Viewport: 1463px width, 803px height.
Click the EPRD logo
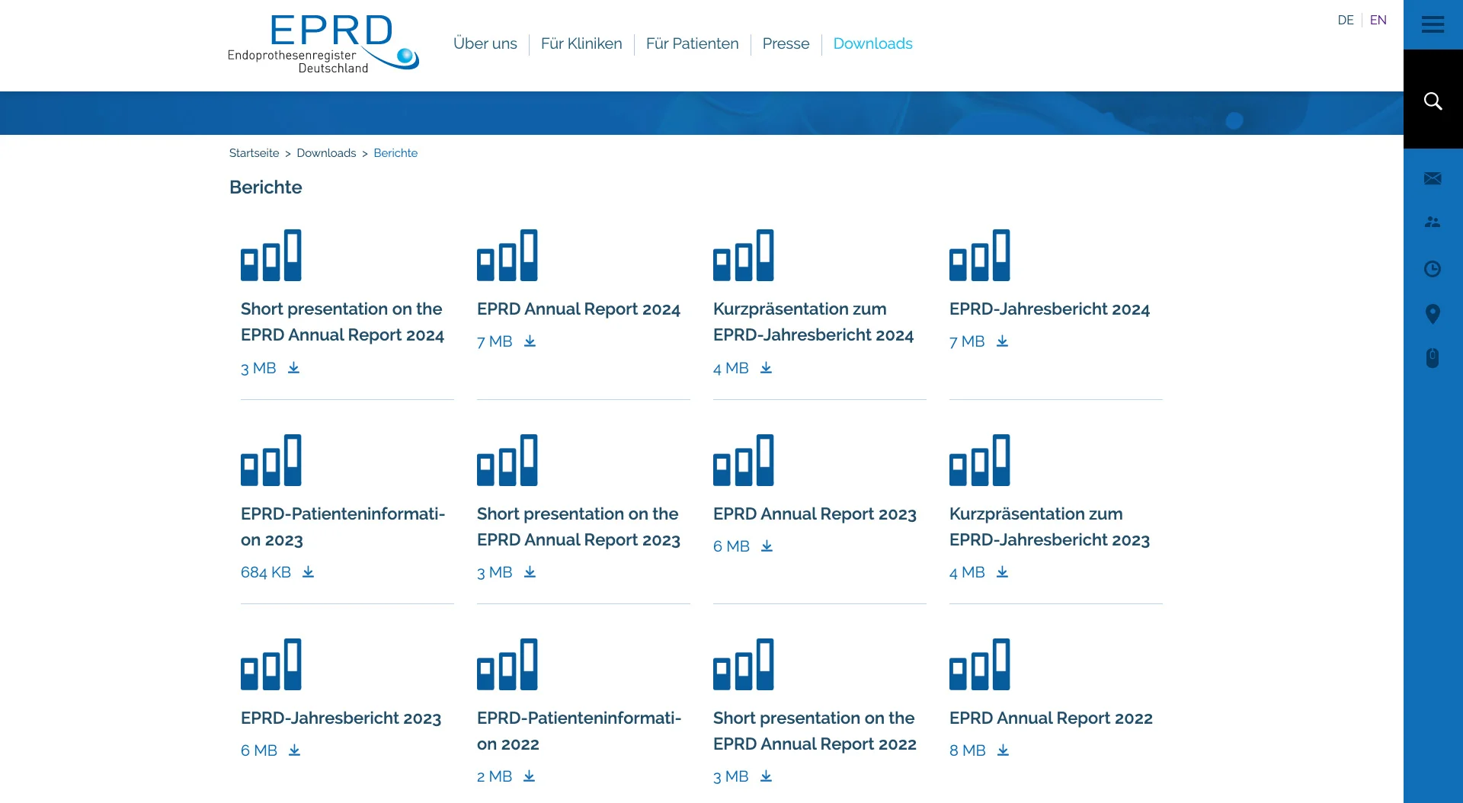[323, 44]
